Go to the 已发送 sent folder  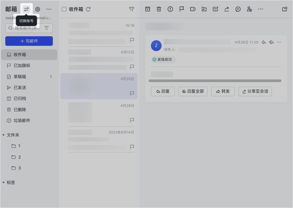point(20,88)
